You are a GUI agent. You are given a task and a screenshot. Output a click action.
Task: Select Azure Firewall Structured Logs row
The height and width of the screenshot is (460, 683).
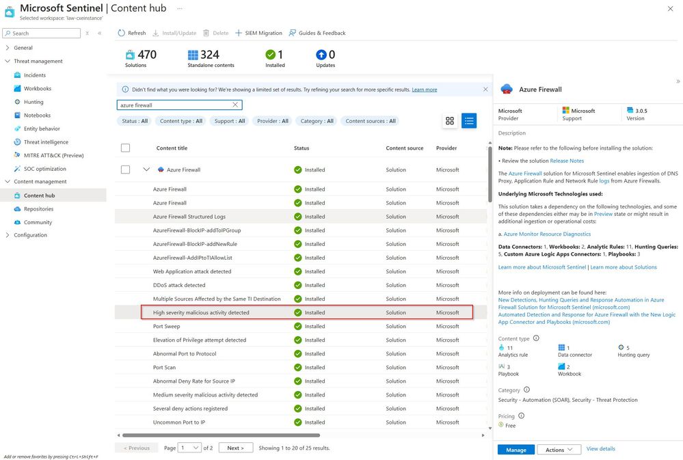click(301, 217)
